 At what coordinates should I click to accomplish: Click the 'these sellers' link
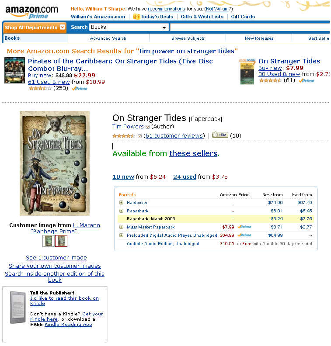pos(193,153)
